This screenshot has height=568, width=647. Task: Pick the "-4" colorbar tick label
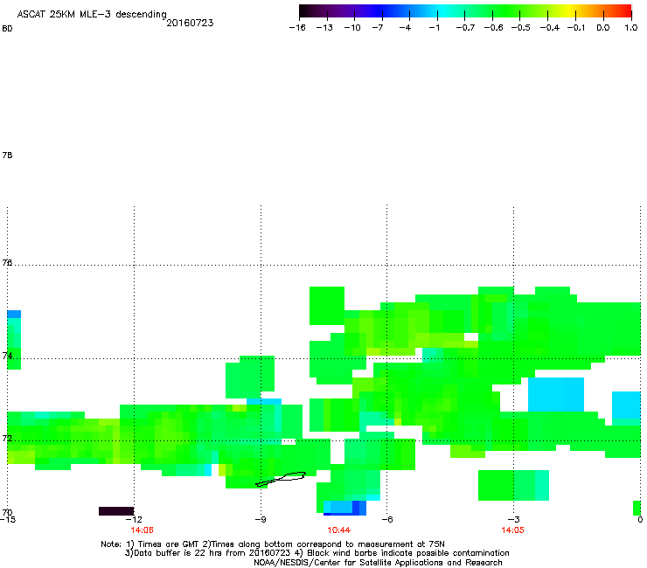click(x=405, y=28)
